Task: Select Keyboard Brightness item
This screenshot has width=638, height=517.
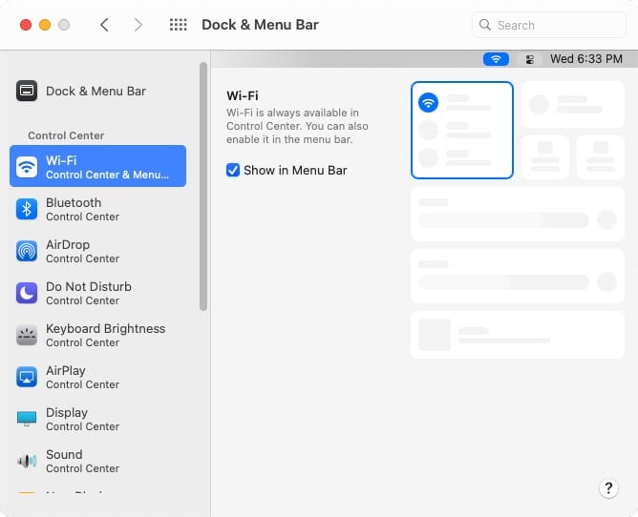Action: 97,335
